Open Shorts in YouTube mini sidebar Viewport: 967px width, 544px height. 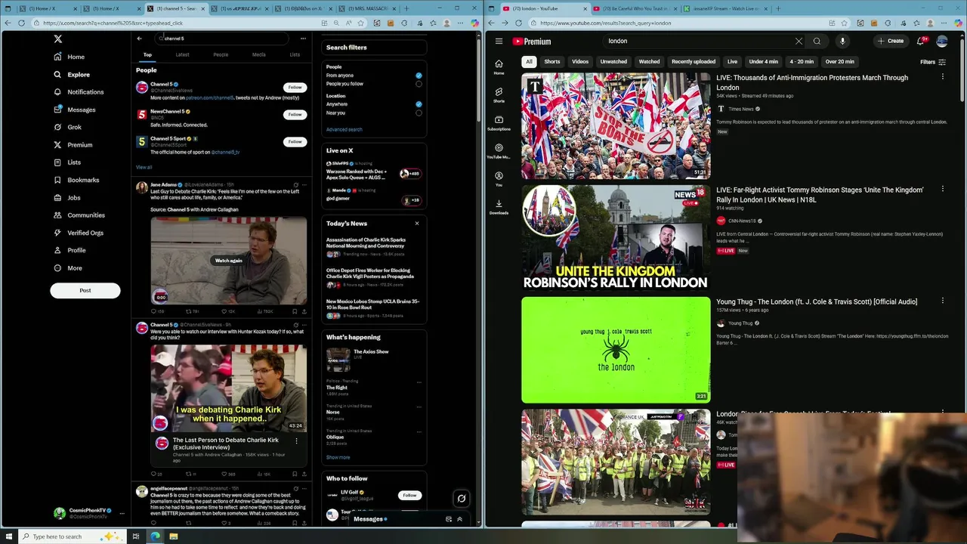(x=499, y=94)
